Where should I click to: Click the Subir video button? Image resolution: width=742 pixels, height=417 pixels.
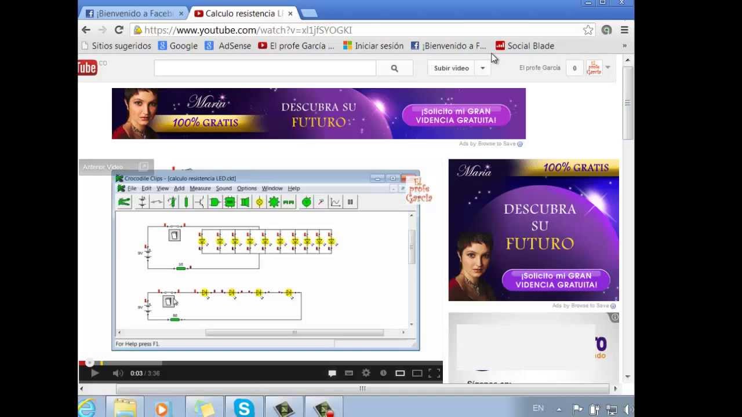click(x=452, y=68)
